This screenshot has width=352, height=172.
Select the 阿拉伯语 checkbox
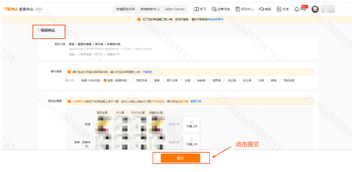tap(281, 80)
